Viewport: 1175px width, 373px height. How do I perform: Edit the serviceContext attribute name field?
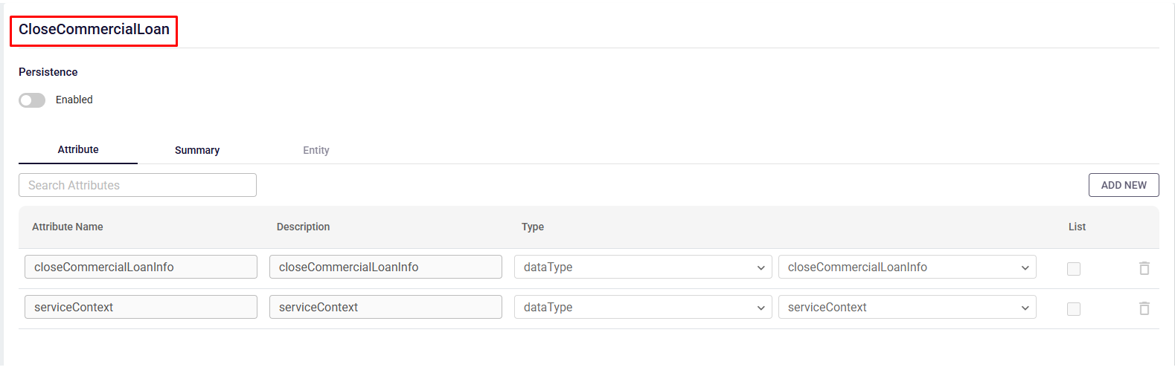[x=141, y=308]
